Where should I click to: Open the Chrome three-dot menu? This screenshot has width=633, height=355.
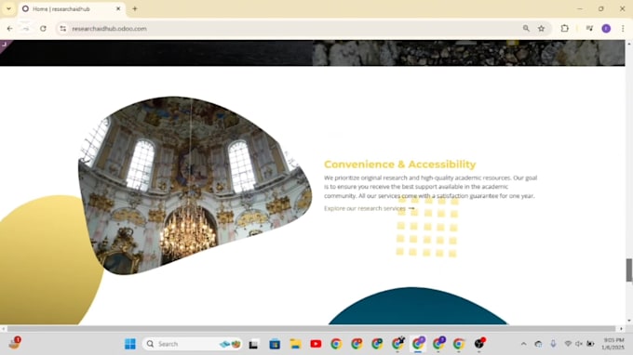tap(623, 29)
